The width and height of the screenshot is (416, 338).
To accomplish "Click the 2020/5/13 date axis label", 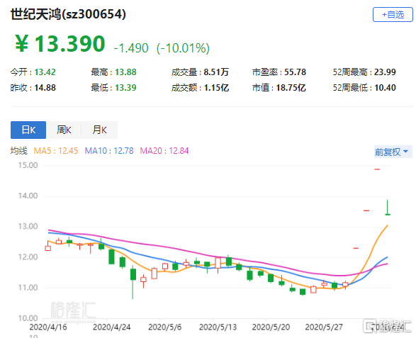I will pyautogui.click(x=218, y=327).
